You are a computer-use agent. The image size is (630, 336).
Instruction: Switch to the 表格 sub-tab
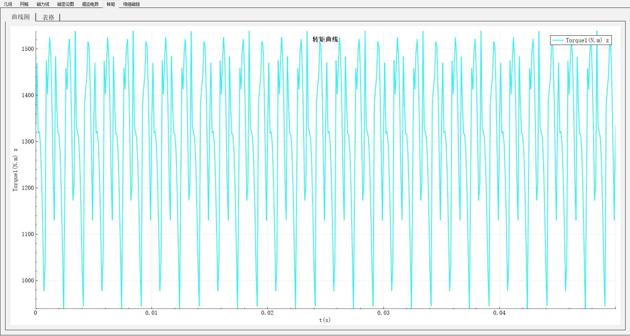pyautogui.click(x=48, y=17)
